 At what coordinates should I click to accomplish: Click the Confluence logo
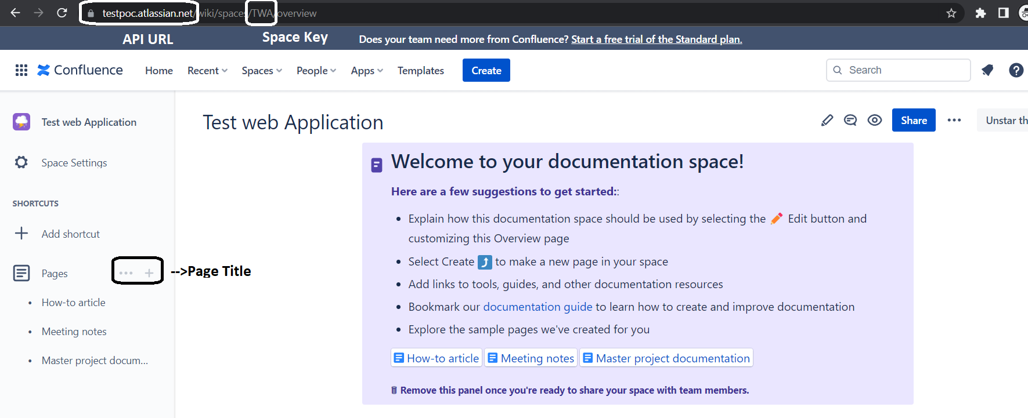[80, 70]
